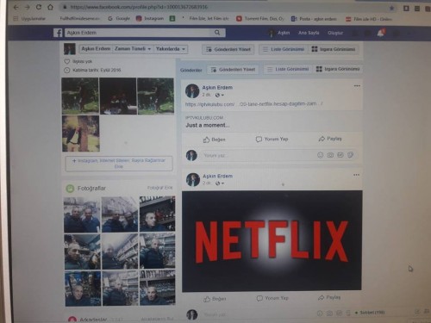Image resolution: width=431 pixels, height=323 pixels.
Task: Open the Instagram bookmark
Action: coord(150,18)
